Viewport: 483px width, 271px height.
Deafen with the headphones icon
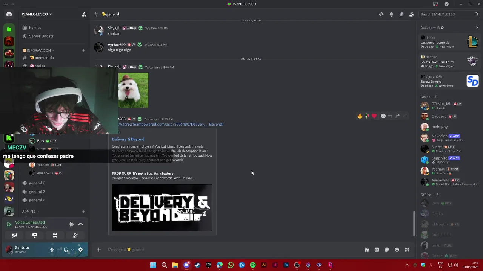tap(66, 250)
